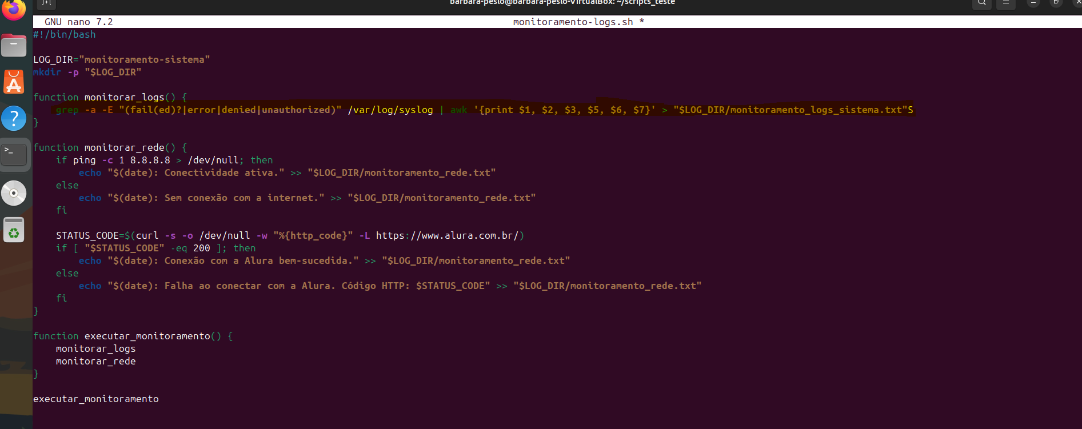Open the terminal hamburger menu
The height and width of the screenshot is (429, 1082).
[x=1006, y=3]
